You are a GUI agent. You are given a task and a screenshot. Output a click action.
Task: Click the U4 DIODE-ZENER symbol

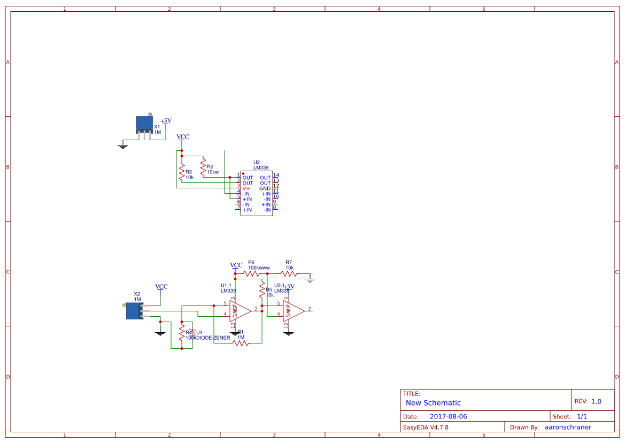pos(192,333)
